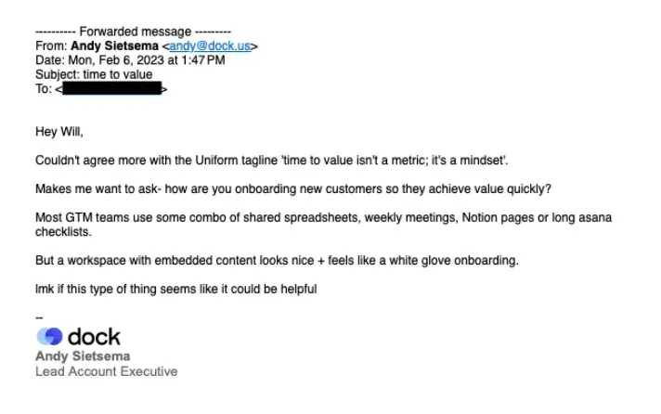Viewport: 661px width, 414px height.
Task: Click the Subject line time to value
Action: point(94,74)
